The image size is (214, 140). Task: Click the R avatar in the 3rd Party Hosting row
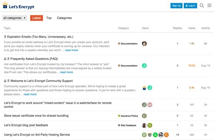(x=144, y=135)
